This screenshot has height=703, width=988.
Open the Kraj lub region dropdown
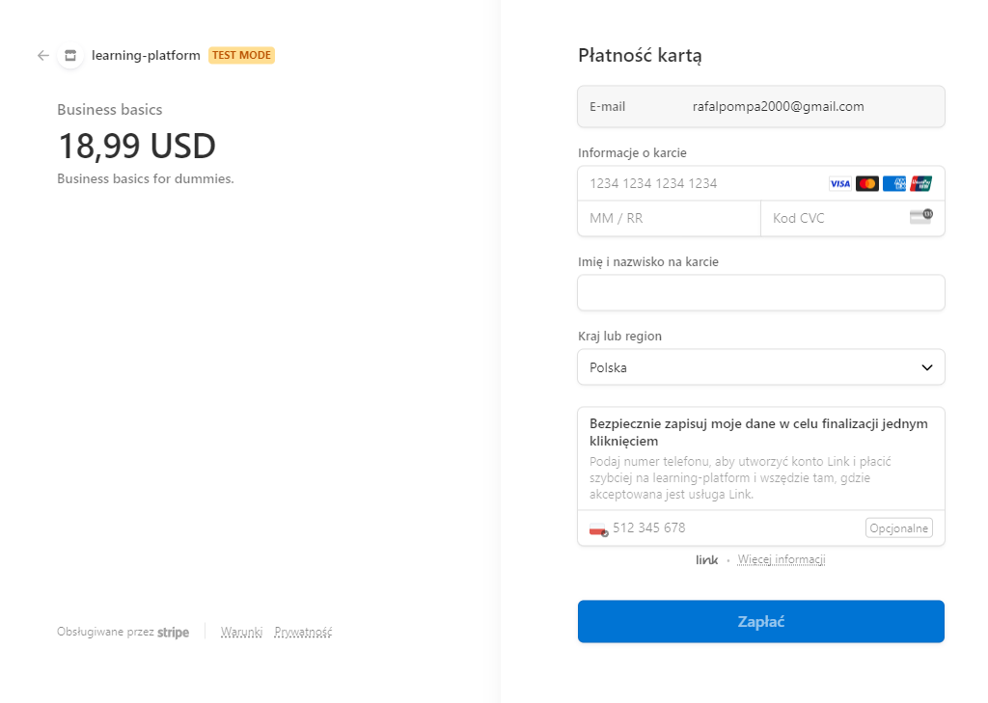pyautogui.click(x=760, y=367)
